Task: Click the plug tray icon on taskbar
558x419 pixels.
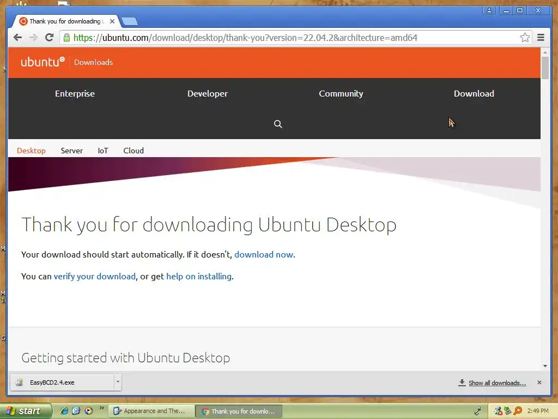Action: coord(478,411)
